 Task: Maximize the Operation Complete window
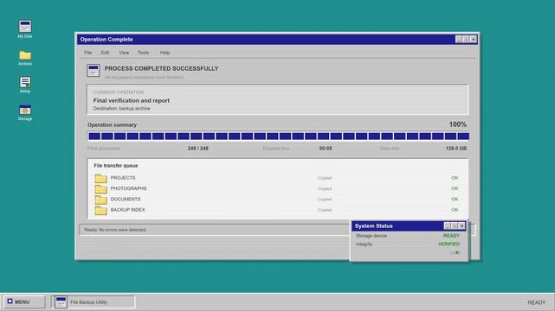pos(466,39)
